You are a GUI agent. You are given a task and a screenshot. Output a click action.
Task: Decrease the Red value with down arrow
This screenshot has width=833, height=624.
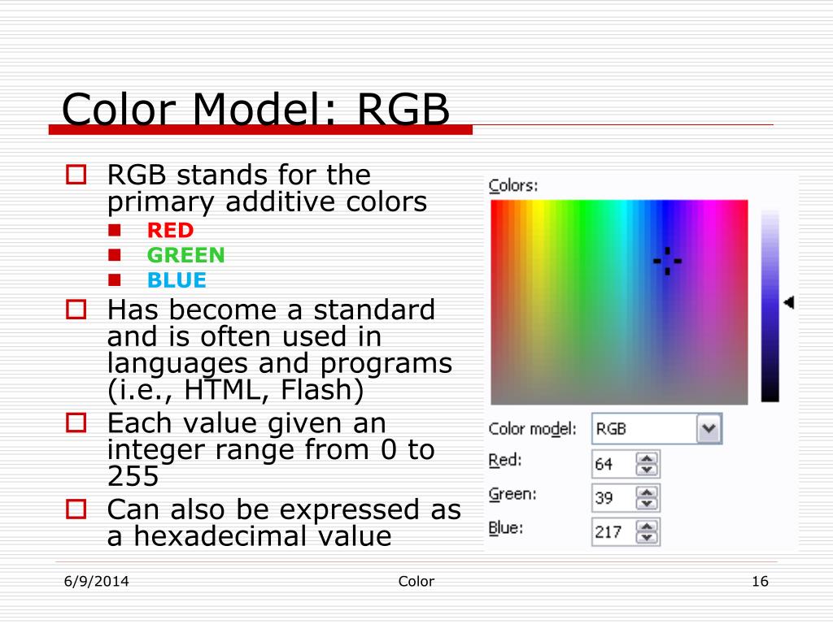pyautogui.click(x=647, y=470)
